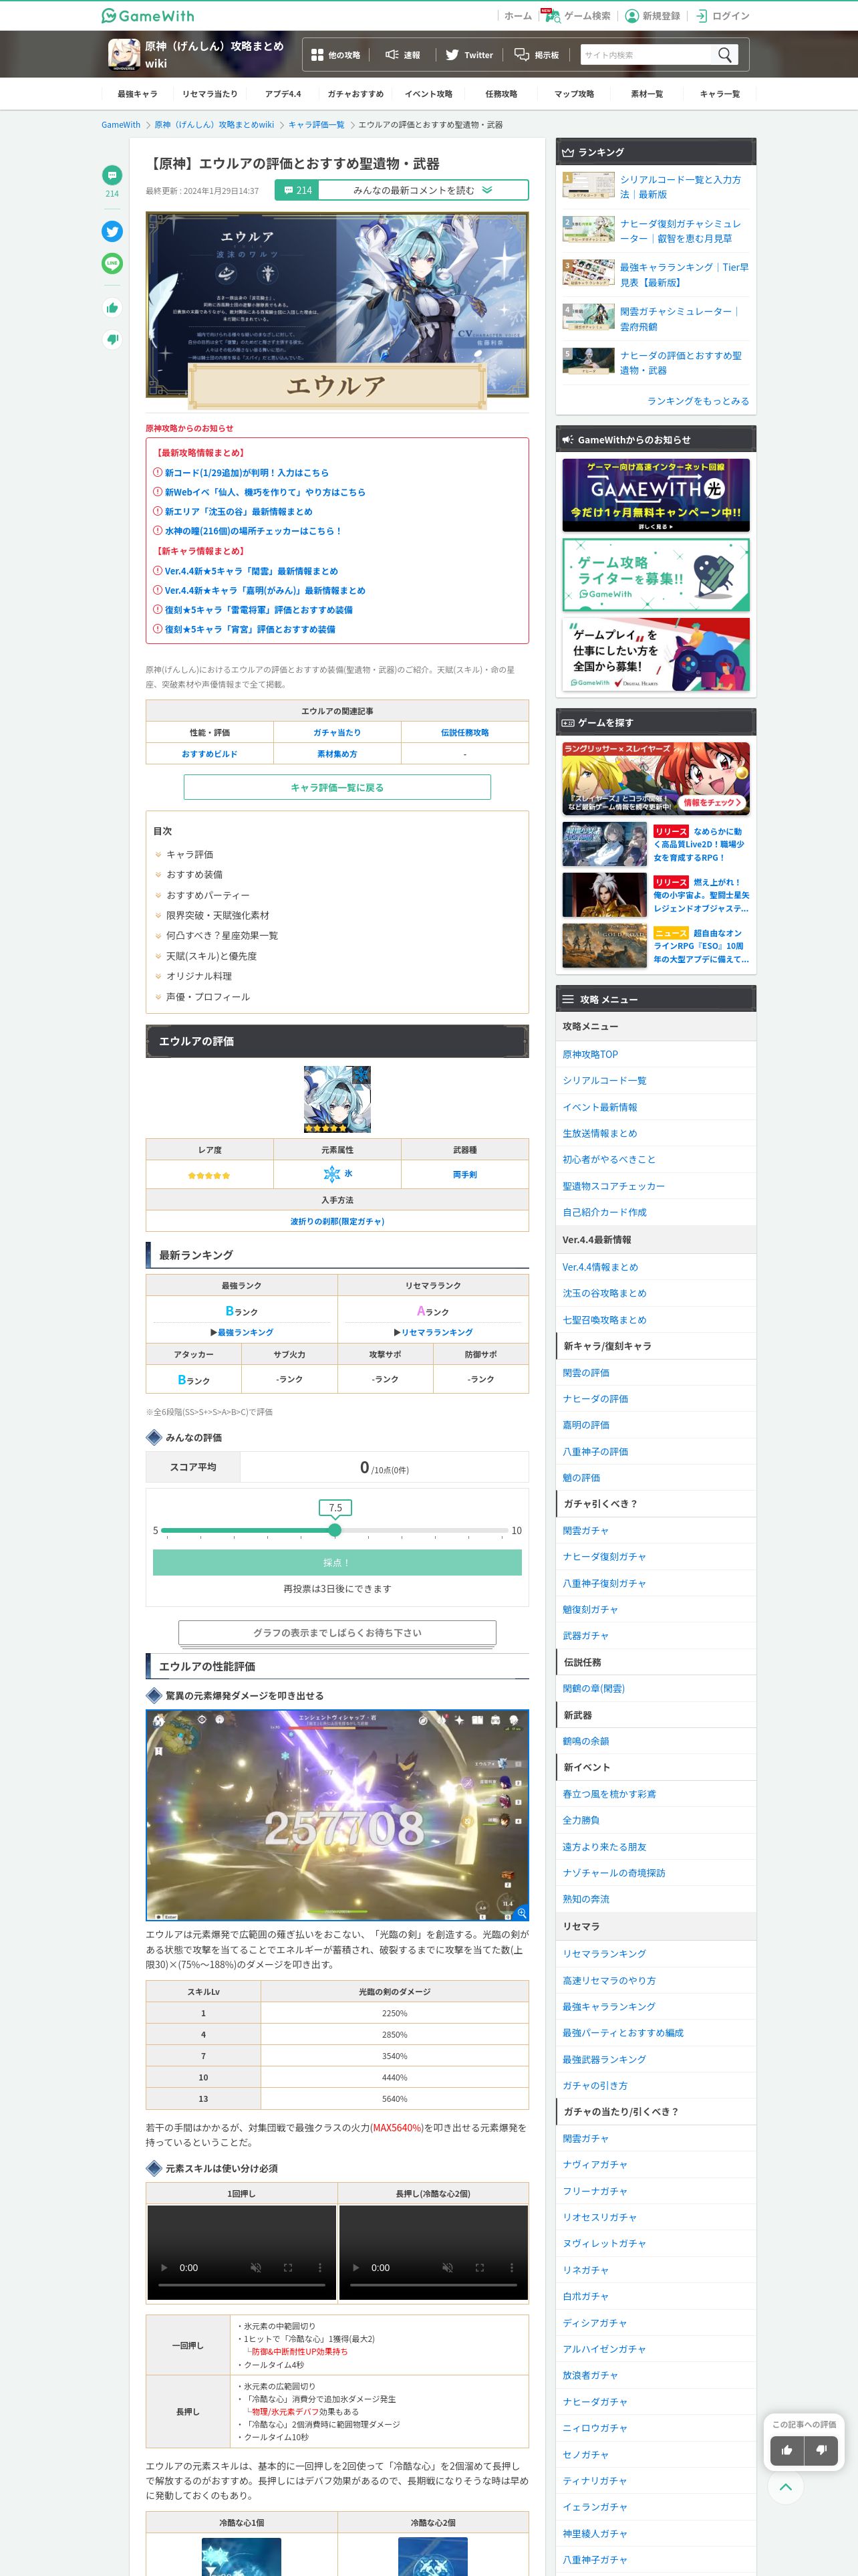The width and height of the screenshot is (858, 2576).
Task: Open the Twitter bird button in header
Action: coord(468,55)
